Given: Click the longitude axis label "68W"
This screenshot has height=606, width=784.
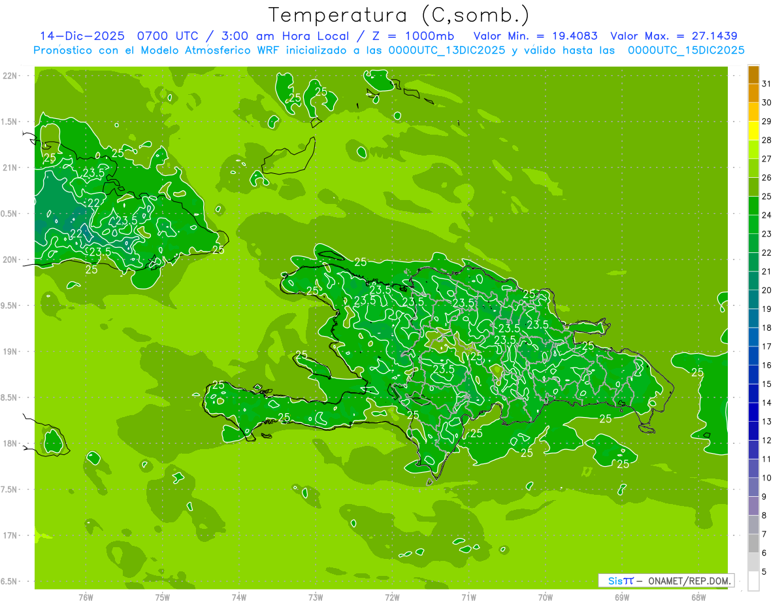Looking at the screenshot, I should tap(698, 598).
